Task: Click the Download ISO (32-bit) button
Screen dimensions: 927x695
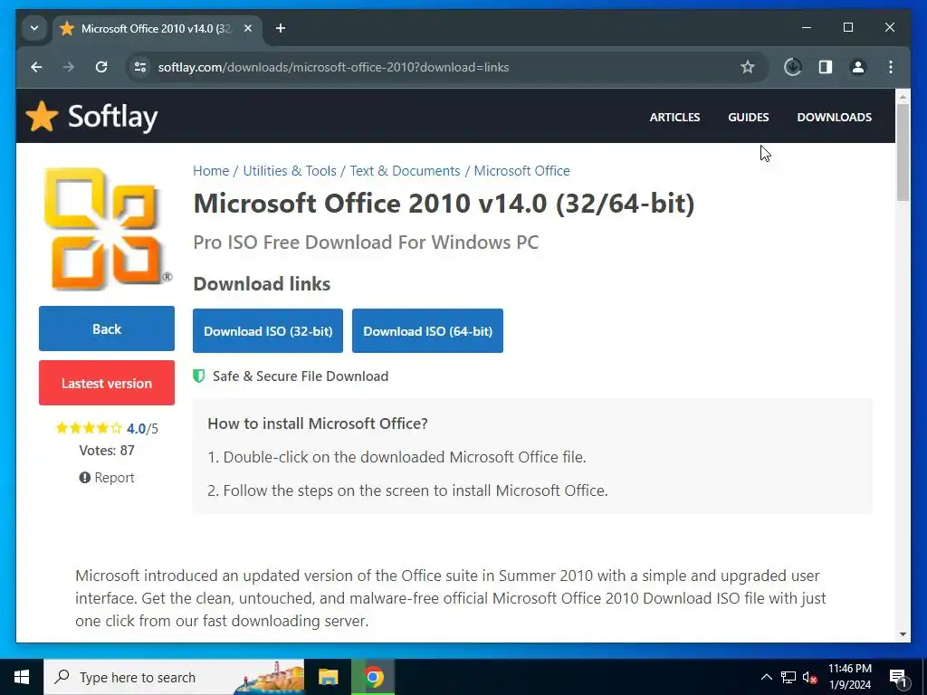Action: click(x=268, y=331)
